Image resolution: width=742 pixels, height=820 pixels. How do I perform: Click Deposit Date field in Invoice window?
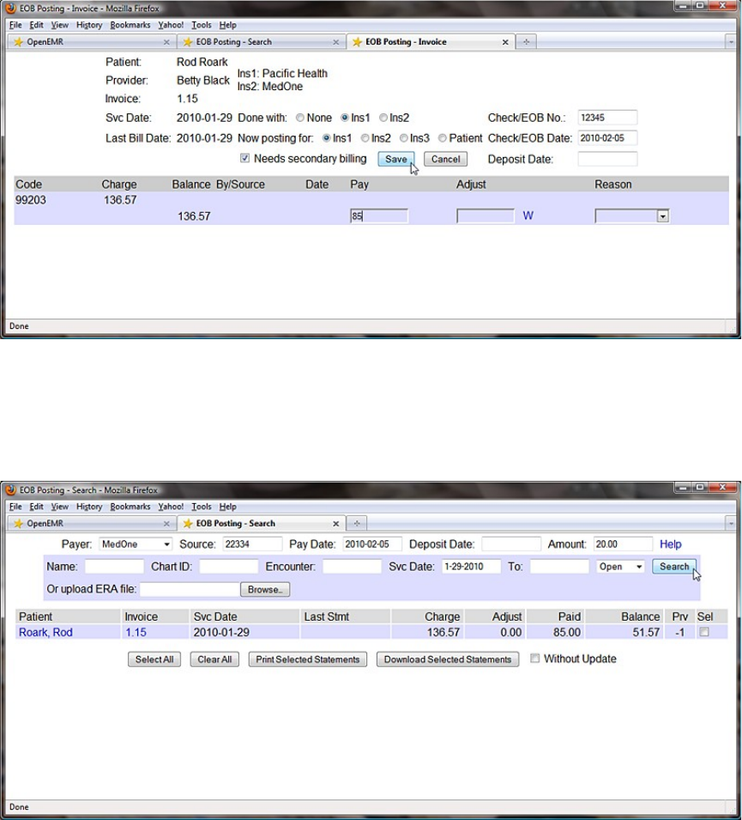point(607,159)
